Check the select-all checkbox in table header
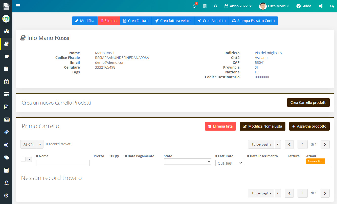Image resolution: width=337 pixels, height=204 pixels. click(23, 159)
